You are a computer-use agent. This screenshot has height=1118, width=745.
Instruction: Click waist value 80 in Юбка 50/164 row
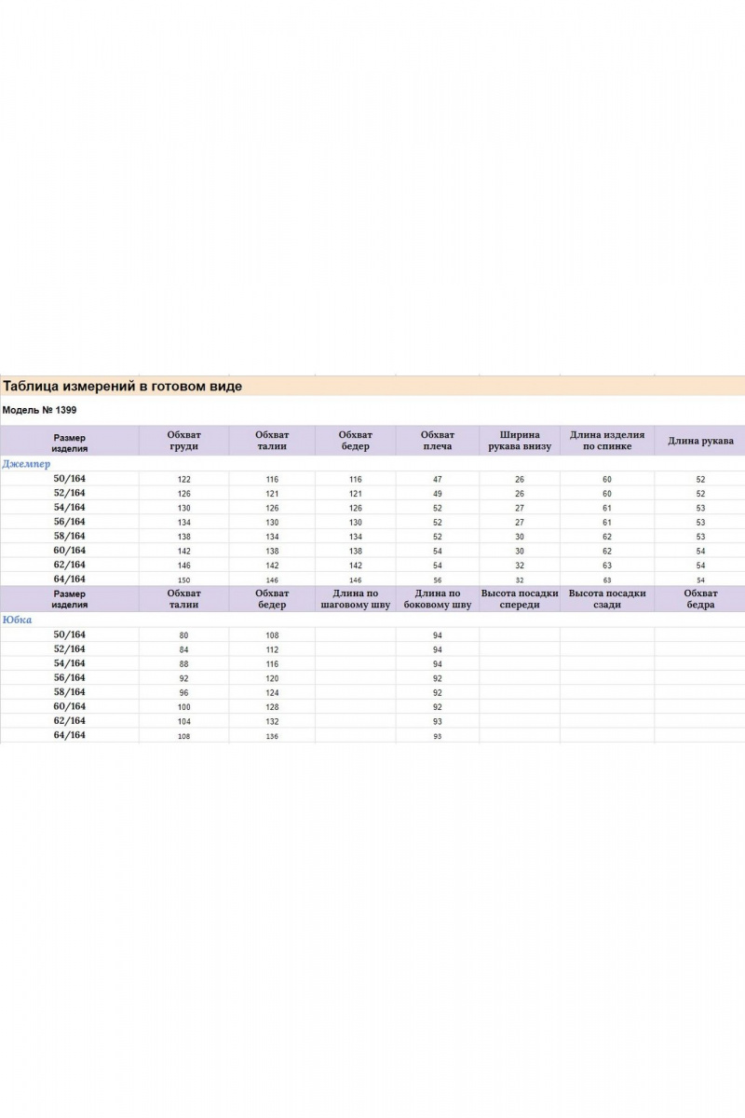point(183,635)
